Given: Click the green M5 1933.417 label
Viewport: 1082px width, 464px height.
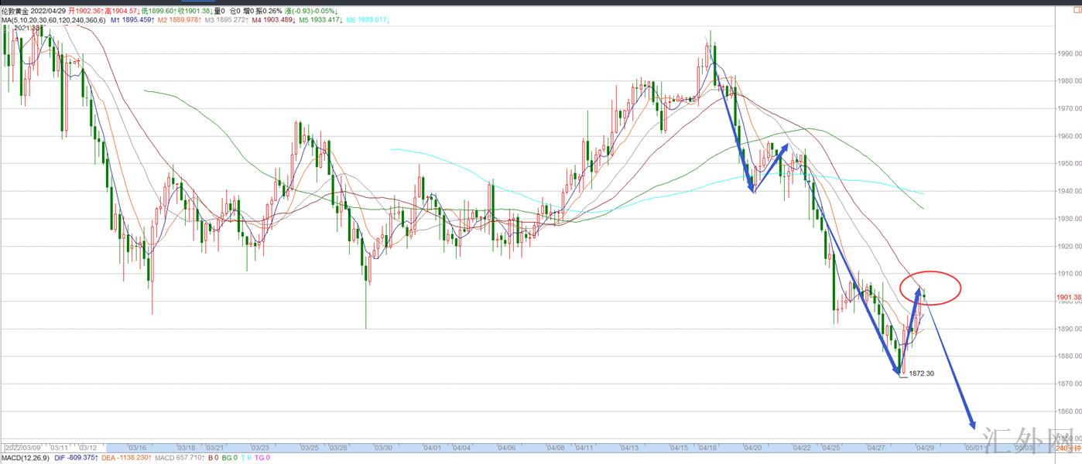Looking at the screenshot, I should 321,20.
